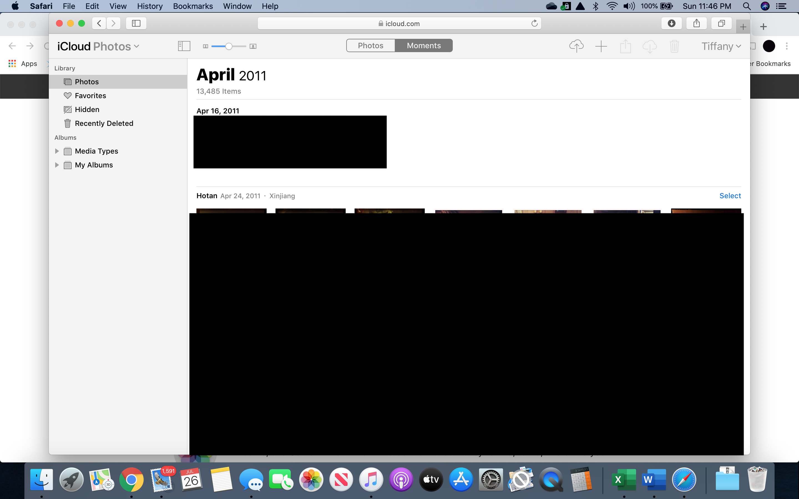
Task: Open the History menu in menu bar
Action: (x=150, y=6)
